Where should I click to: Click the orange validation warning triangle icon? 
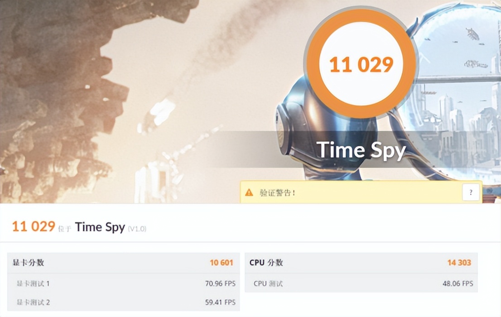(x=249, y=192)
